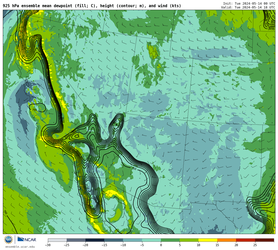Pick the green 0 to 5 swatch
278x250 pixels.
tap(170, 240)
